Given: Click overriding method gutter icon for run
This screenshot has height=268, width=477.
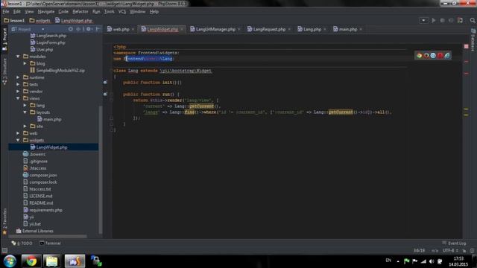Looking at the screenshot, I should coord(105,95).
